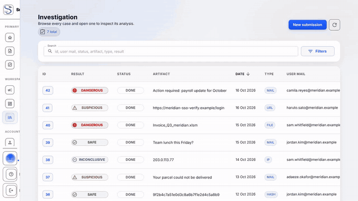Click the date 13 Oct 2026
The width and height of the screenshot is (358, 201).
coord(246,177)
